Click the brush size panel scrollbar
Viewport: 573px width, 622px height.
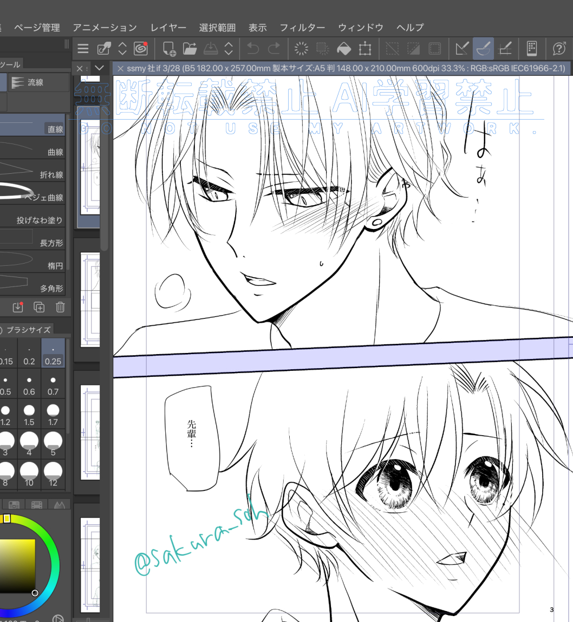[x=68, y=385]
